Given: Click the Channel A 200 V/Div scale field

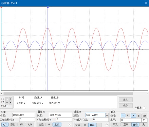Looking at the screenshot, I should 60,115.
